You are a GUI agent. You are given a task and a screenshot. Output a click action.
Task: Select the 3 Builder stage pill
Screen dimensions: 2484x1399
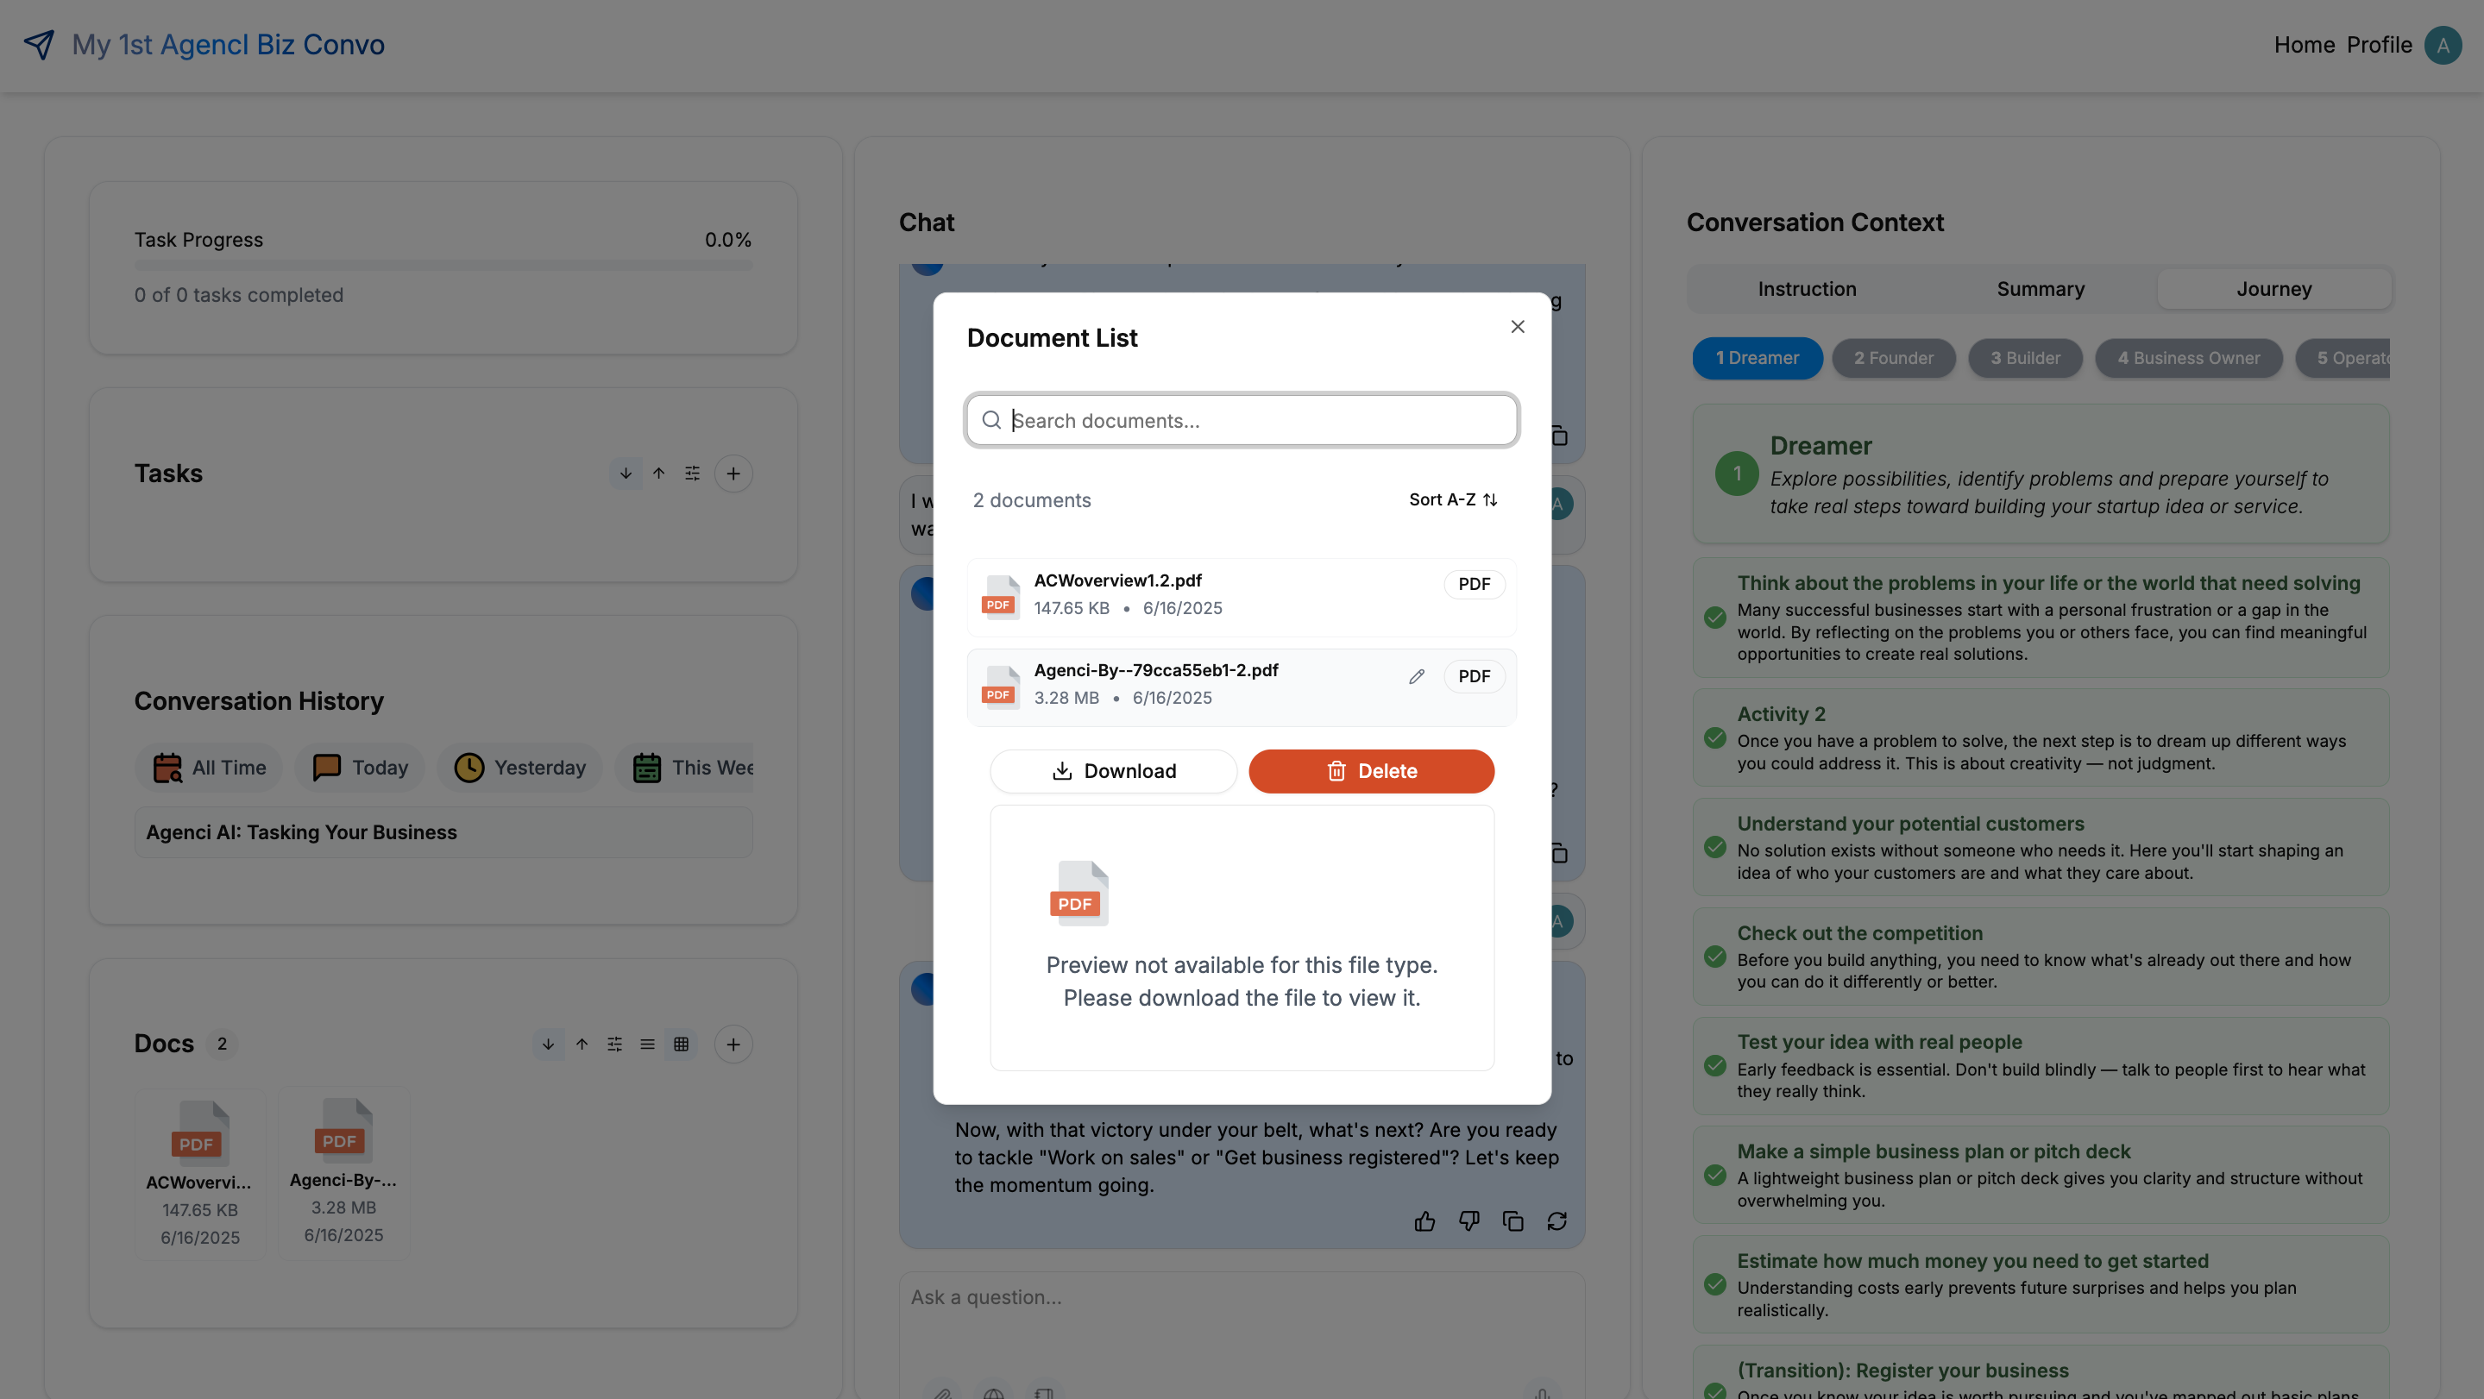[2025, 359]
